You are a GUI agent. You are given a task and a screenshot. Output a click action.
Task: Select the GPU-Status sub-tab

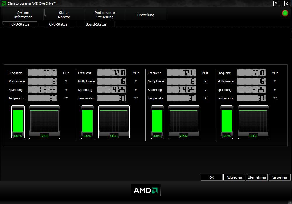tap(58, 24)
